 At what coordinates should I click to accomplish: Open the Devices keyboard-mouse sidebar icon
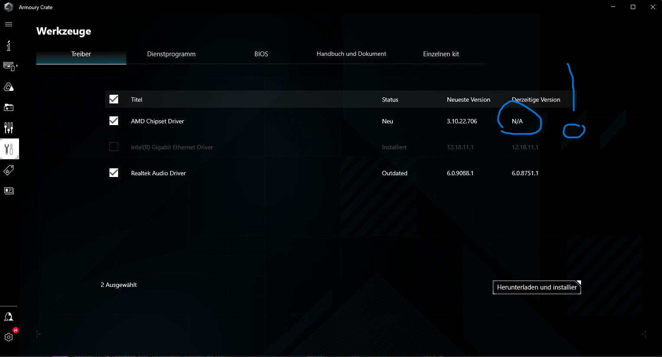pos(9,66)
